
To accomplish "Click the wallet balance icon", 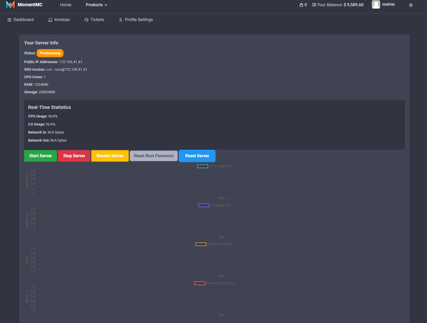I will point(314,5).
